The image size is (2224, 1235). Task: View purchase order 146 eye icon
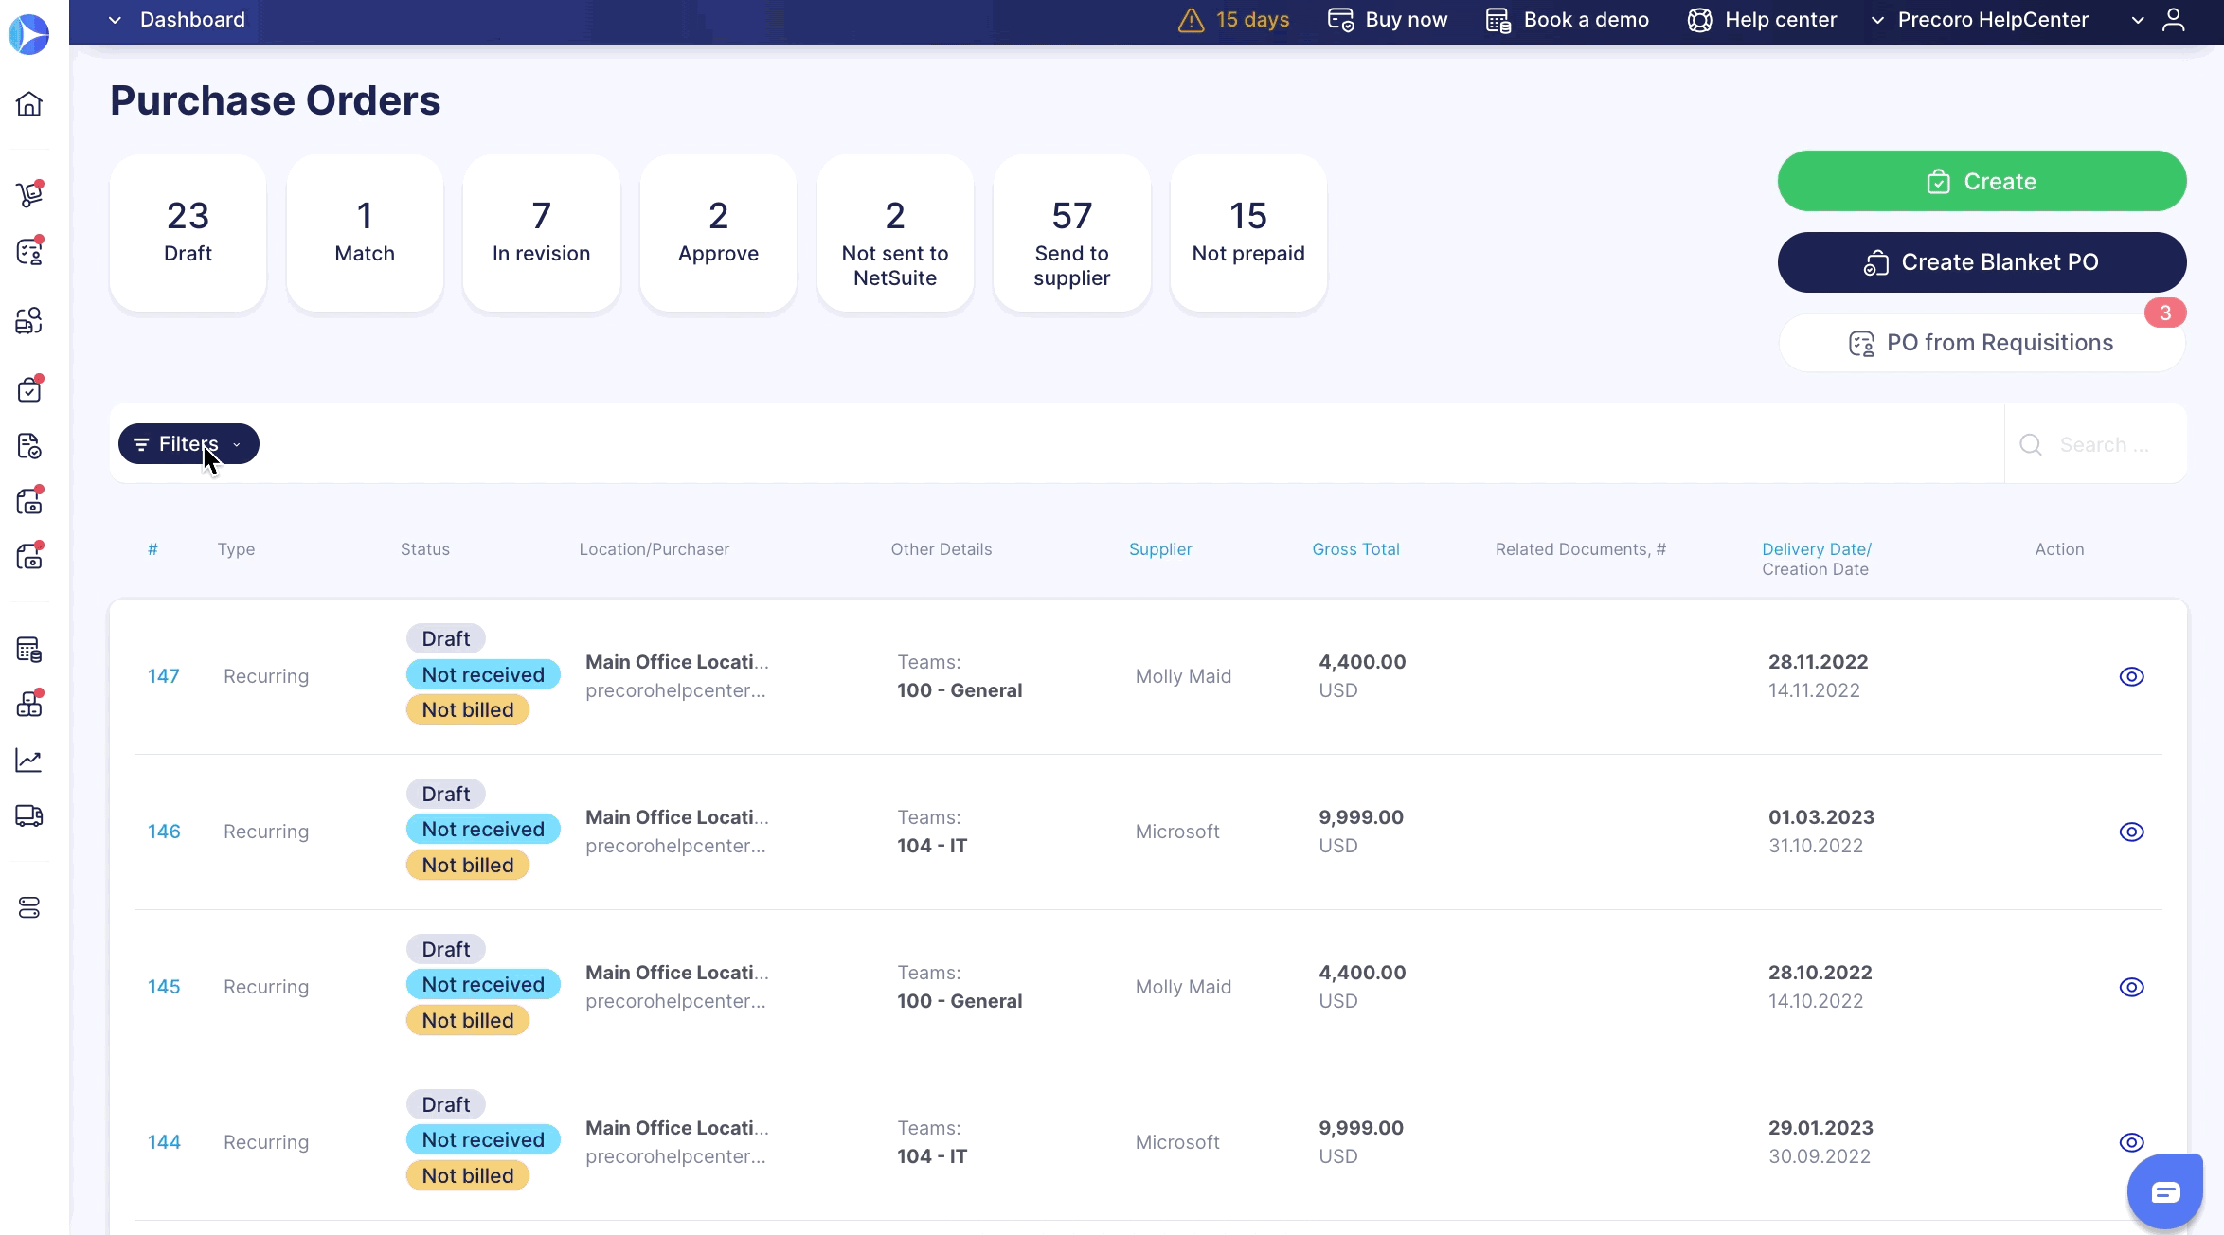(x=2131, y=832)
